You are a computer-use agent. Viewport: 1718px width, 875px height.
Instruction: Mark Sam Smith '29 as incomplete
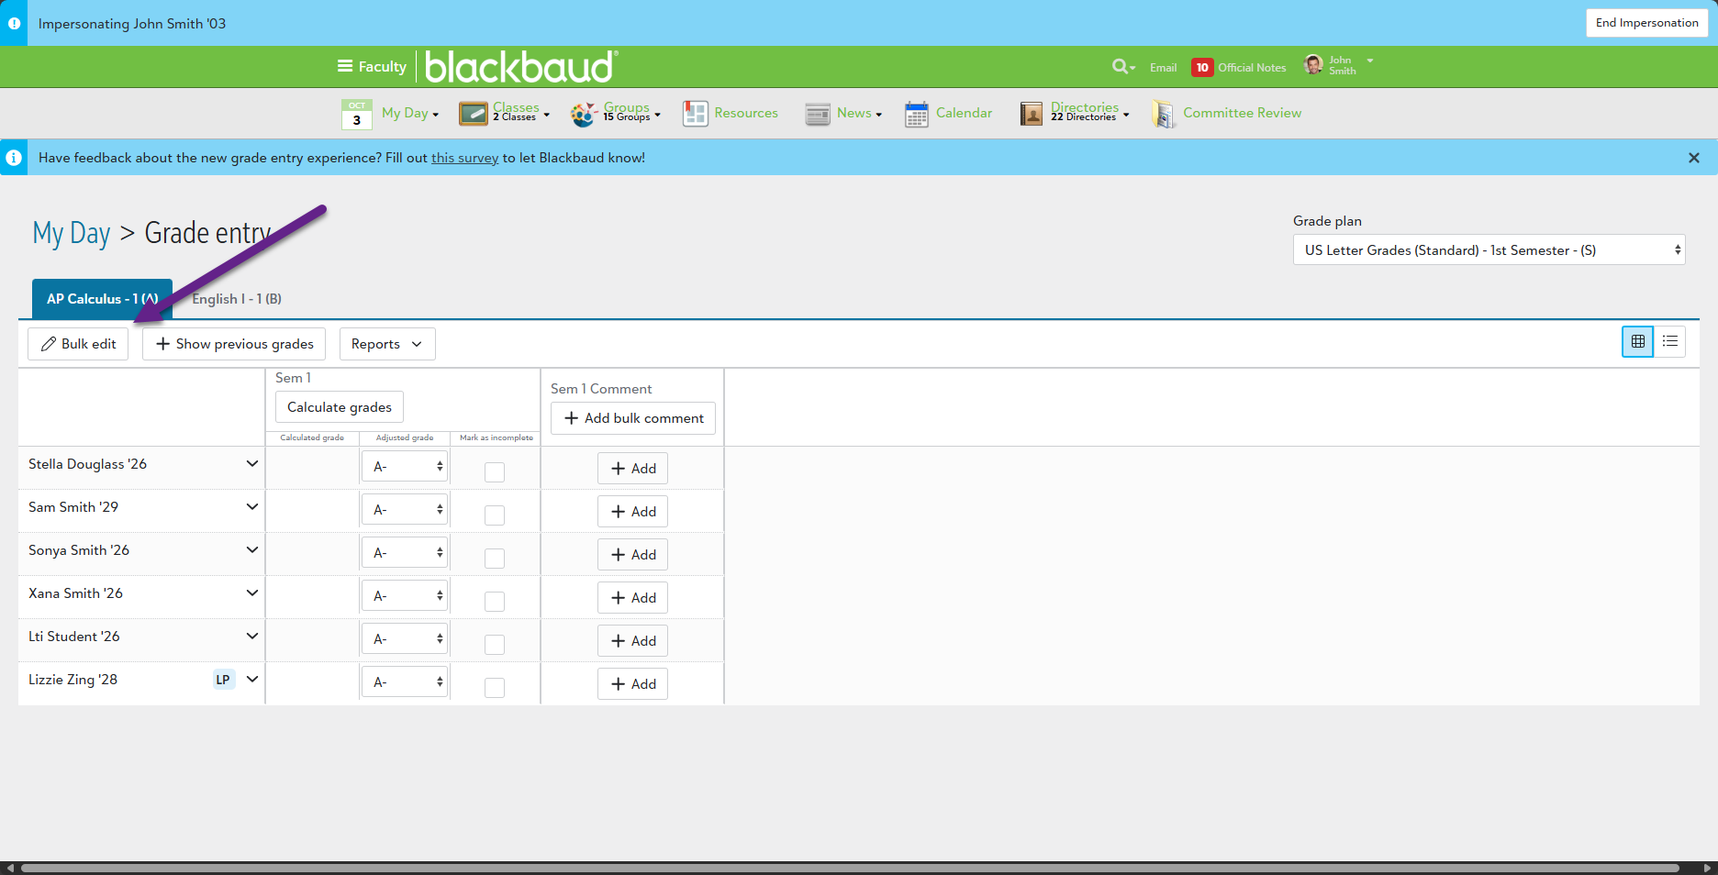(495, 515)
